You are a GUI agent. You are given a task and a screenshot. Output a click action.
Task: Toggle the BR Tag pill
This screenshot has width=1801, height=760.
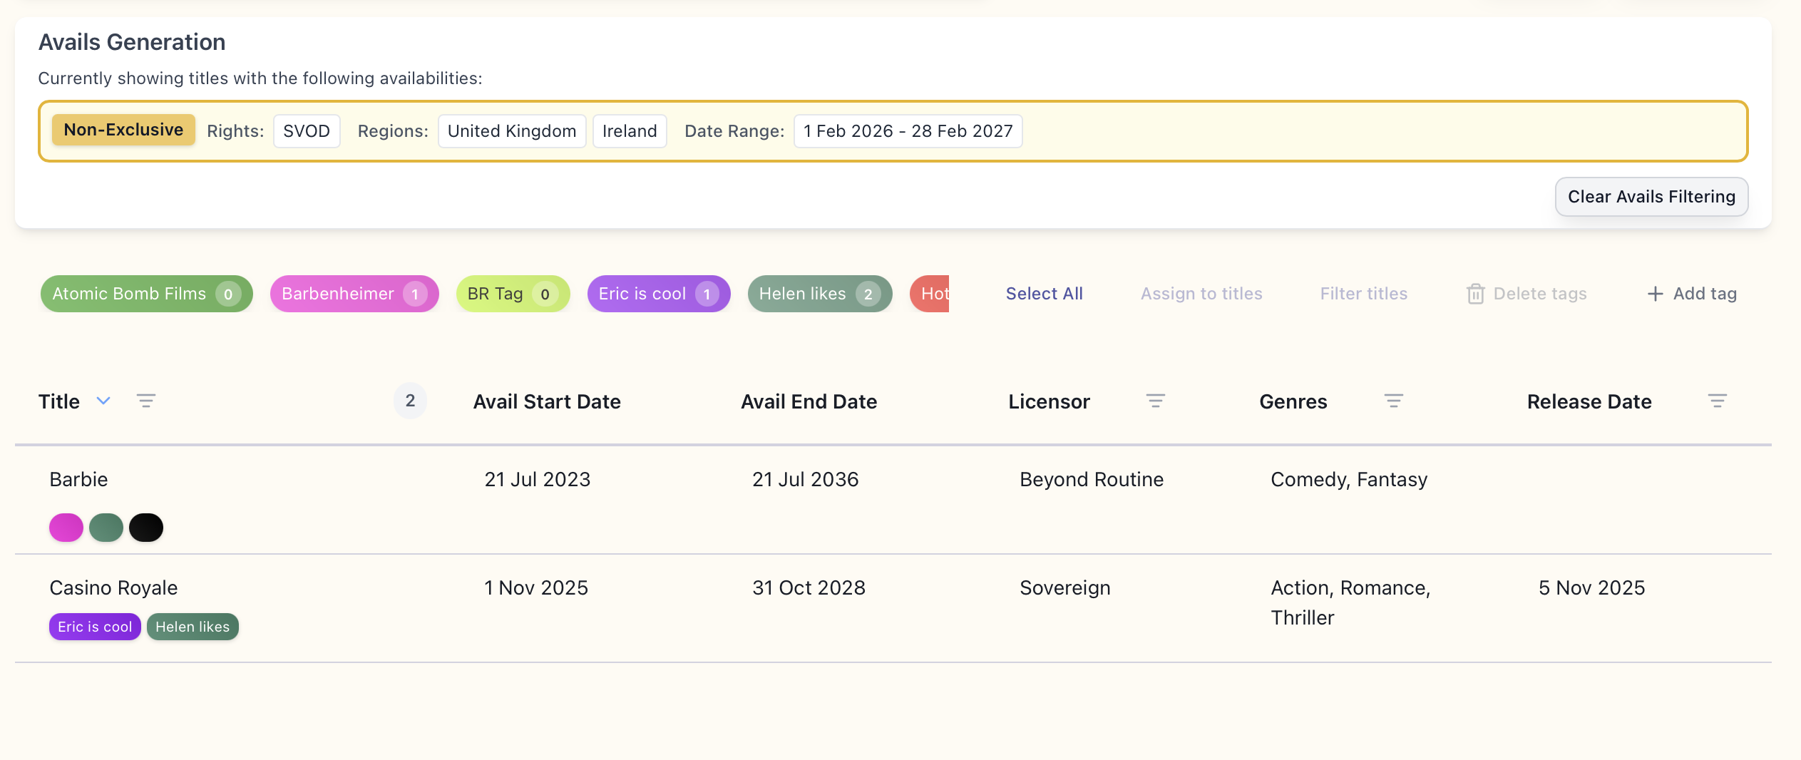point(512,294)
